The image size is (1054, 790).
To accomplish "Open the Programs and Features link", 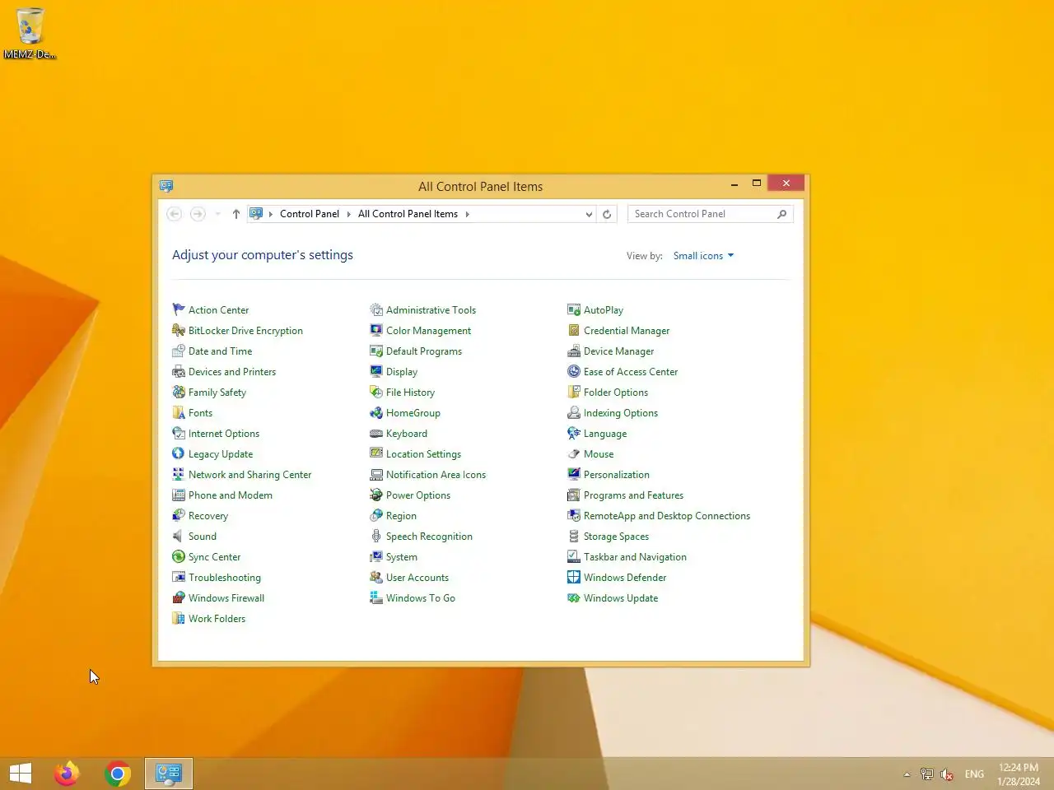I will (633, 495).
